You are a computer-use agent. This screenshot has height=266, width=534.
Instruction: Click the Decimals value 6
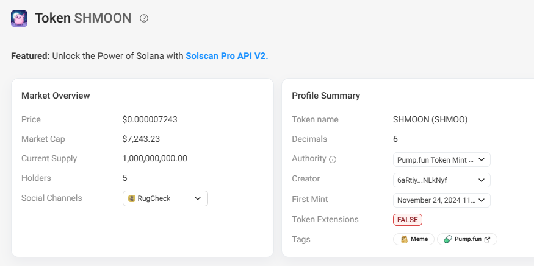click(395, 139)
